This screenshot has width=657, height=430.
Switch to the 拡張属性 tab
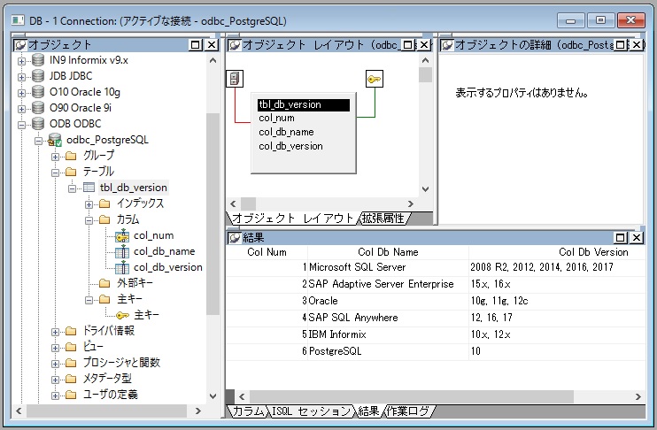click(384, 219)
